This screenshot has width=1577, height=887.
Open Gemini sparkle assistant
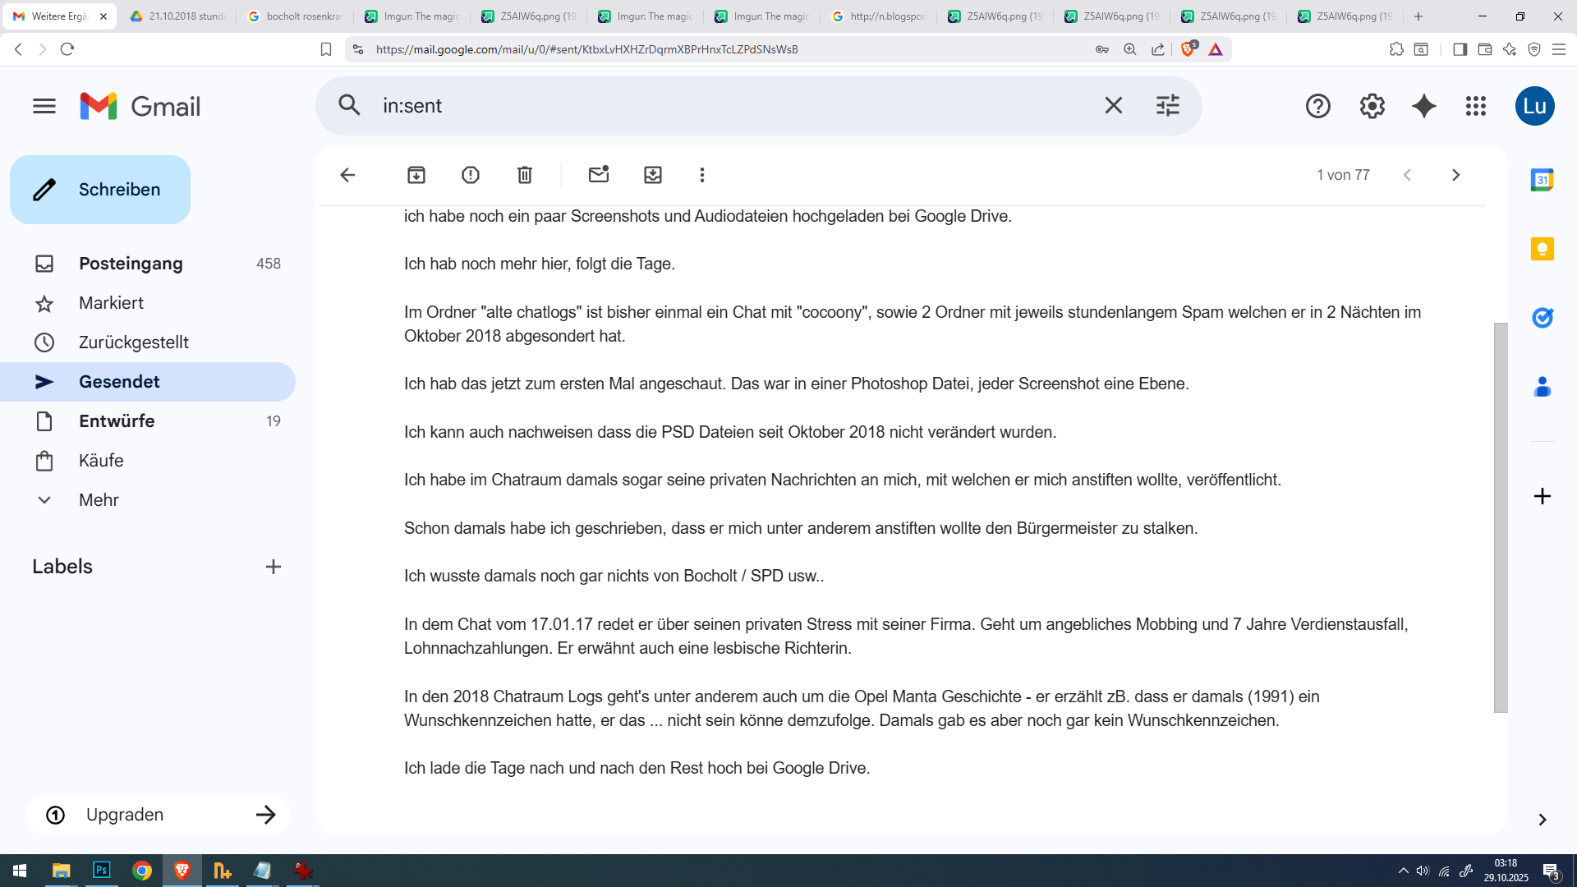pos(1423,106)
